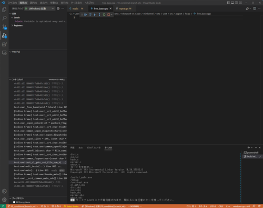
Task: Click the debug Continue button
Action: click(86, 15)
